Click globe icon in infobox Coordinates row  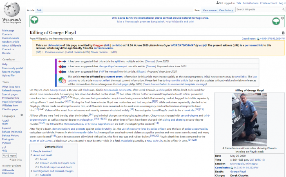pyautogui.click(x=232, y=168)
